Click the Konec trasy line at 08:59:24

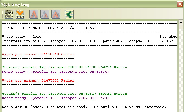[x=55, y=98]
